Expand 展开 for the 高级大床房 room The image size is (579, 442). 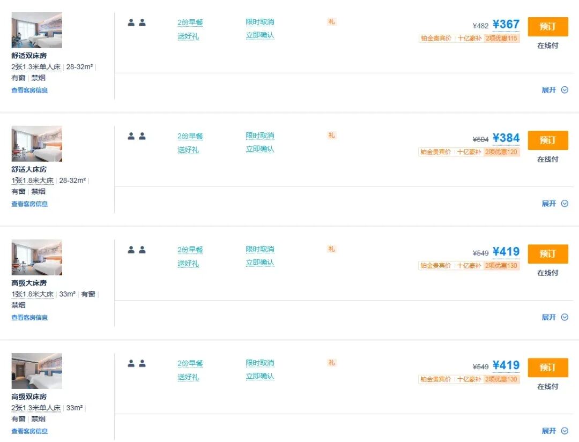[554, 317]
